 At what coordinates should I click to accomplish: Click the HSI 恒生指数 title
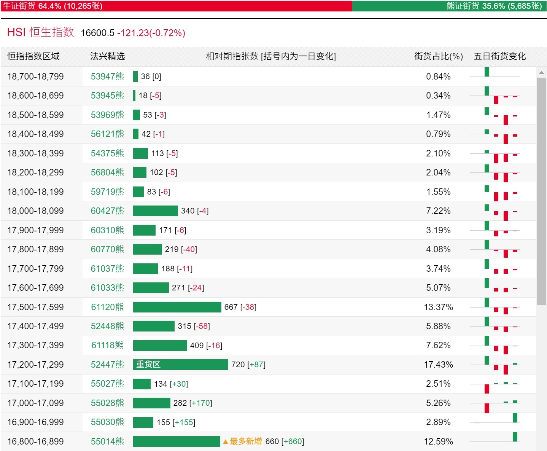(40, 32)
